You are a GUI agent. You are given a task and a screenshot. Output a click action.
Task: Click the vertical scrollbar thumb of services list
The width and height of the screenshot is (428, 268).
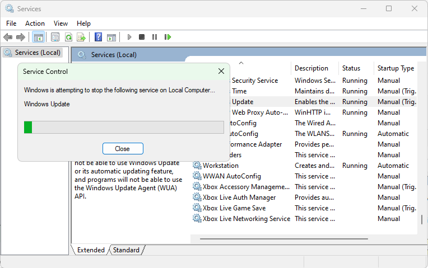422,219
